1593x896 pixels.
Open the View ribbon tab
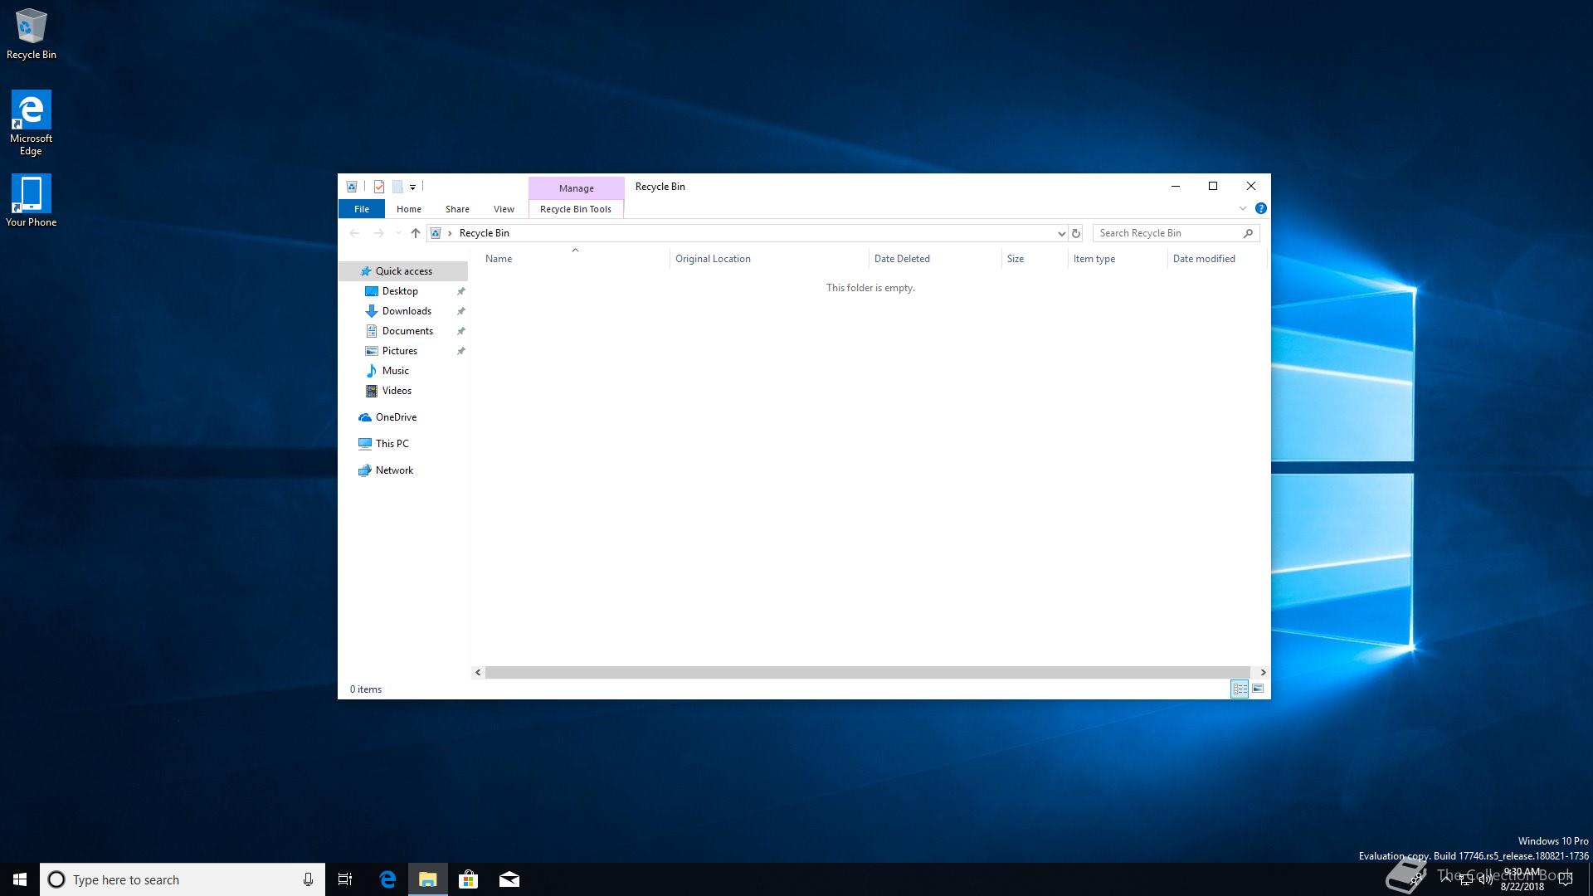tap(504, 209)
